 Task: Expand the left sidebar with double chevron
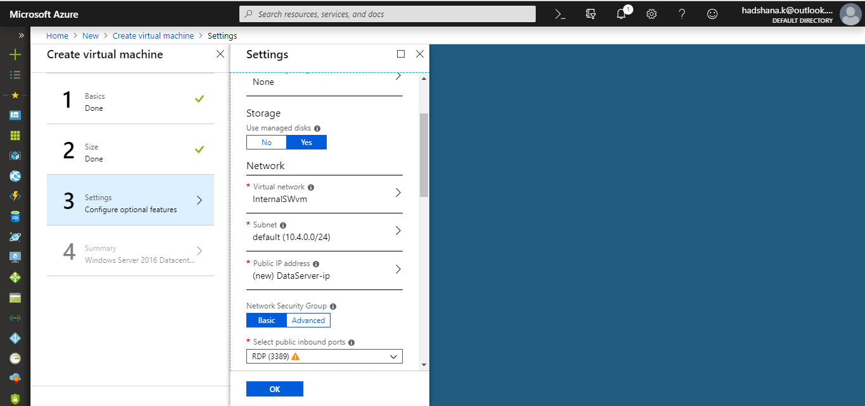[21, 35]
